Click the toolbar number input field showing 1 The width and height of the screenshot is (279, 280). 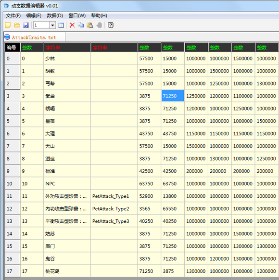coord(41,25)
